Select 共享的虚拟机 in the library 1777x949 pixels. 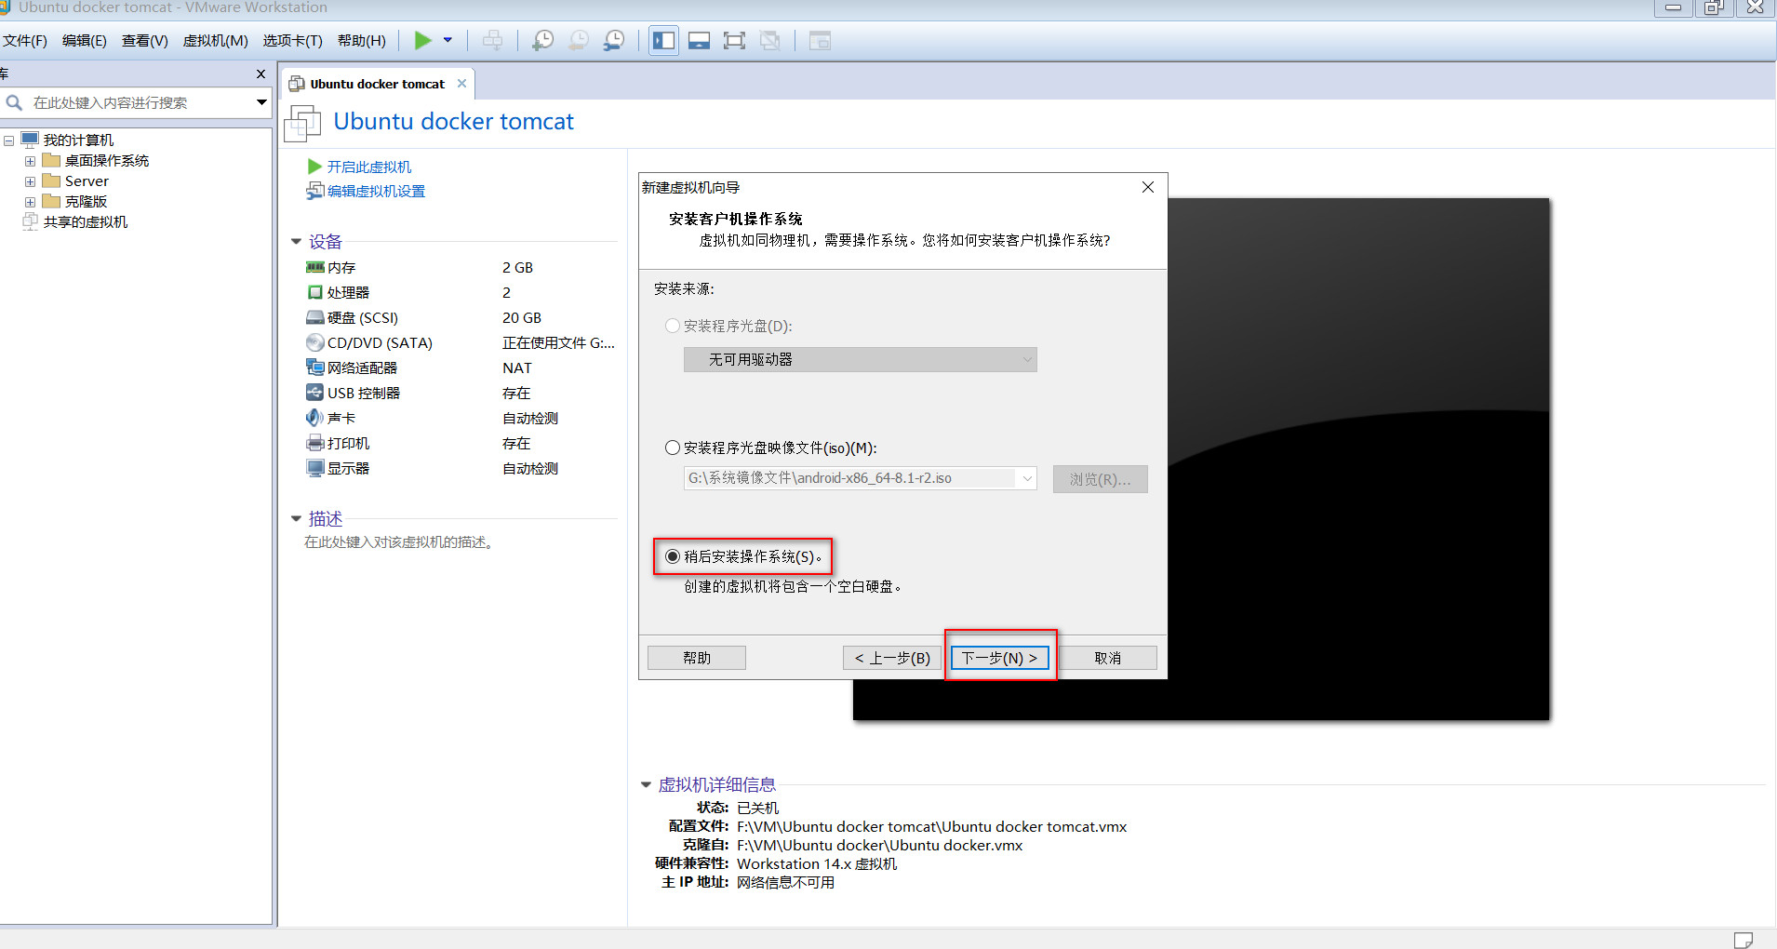click(85, 221)
